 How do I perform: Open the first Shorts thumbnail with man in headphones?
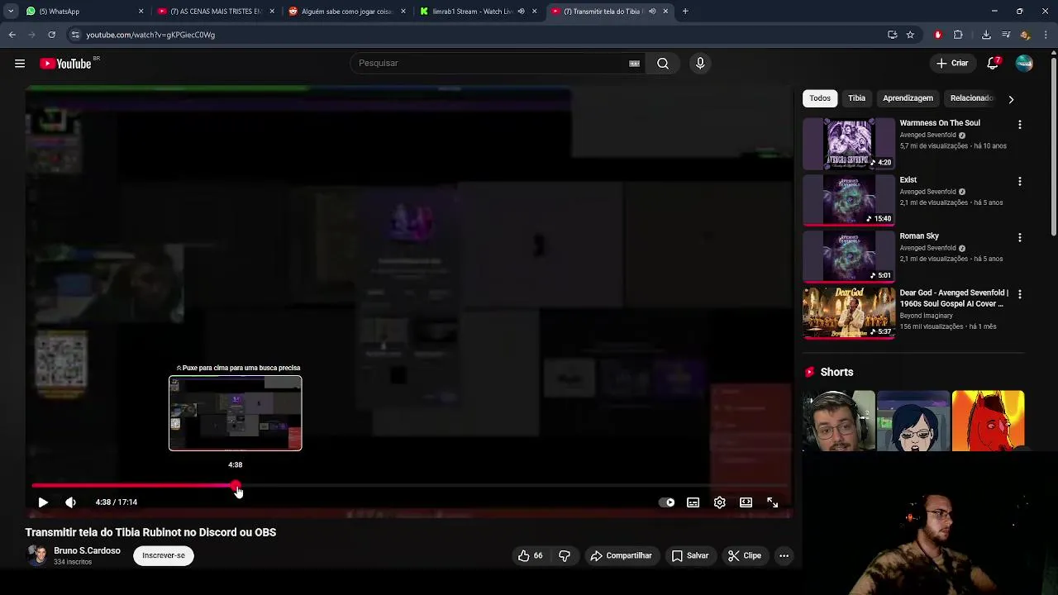pyautogui.click(x=838, y=421)
